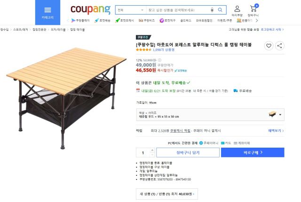Expand 새 상품 / 반품 offers chevron
This screenshot has width=301, height=202.
tap(195, 193)
